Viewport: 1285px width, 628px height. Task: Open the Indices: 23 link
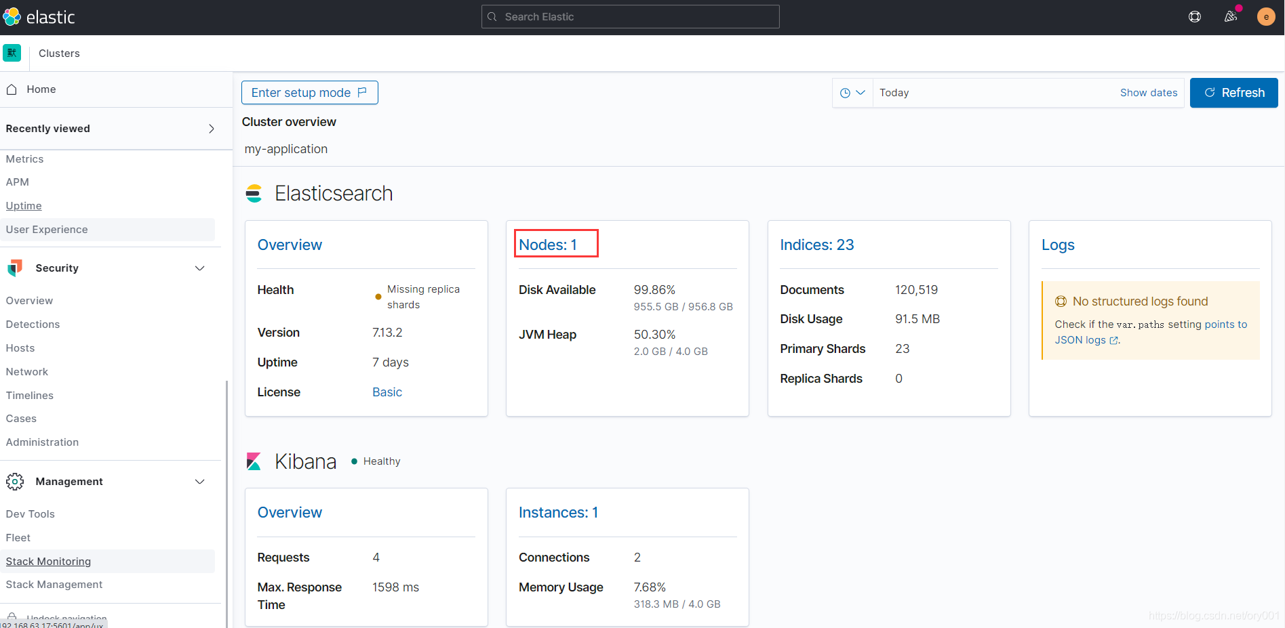[817, 245]
